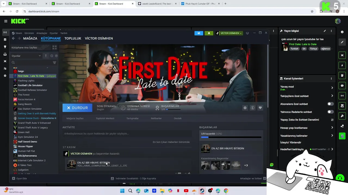
Task: Go to MAĞAZA tab
Action: pos(30,38)
